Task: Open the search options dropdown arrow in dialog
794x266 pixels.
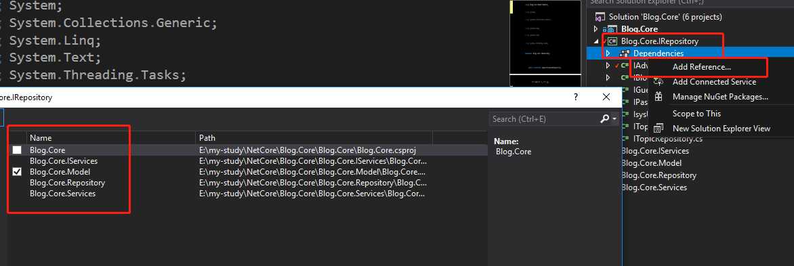Action: pos(614,119)
